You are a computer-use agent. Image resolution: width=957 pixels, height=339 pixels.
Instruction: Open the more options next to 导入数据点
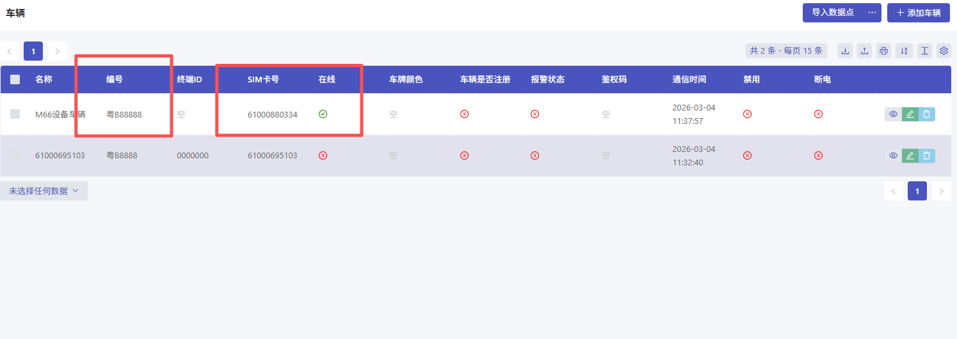pyautogui.click(x=872, y=13)
